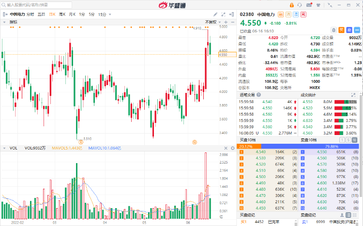Collapse the right quote panel icon
Image resolution: width=363 pixels, height=226 pixels.
pyautogui.click(x=231, y=15)
